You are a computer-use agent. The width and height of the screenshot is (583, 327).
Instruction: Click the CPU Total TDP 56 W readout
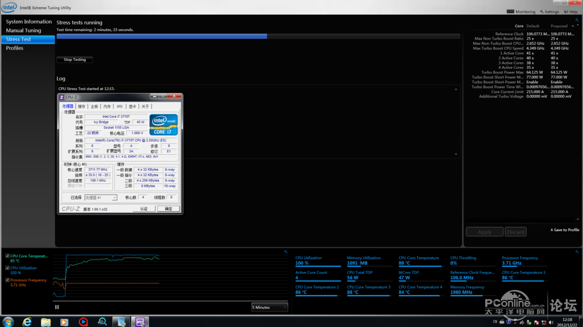pos(369,275)
